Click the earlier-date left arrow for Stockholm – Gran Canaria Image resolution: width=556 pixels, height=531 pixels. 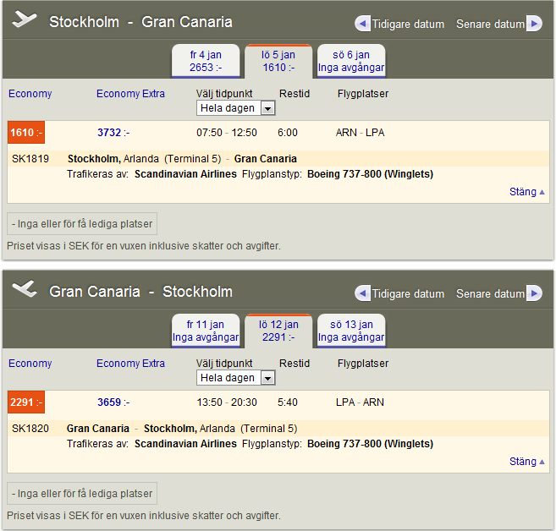point(362,24)
